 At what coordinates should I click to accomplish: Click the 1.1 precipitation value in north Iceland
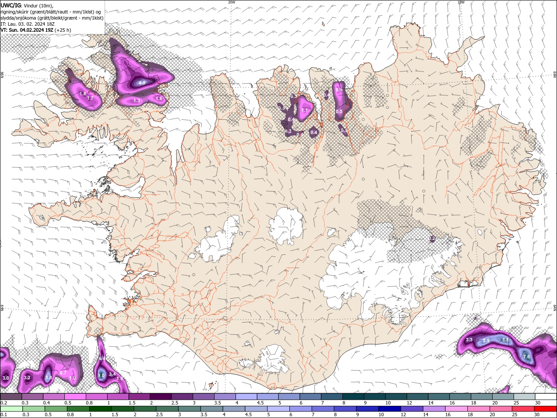(305, 111)
